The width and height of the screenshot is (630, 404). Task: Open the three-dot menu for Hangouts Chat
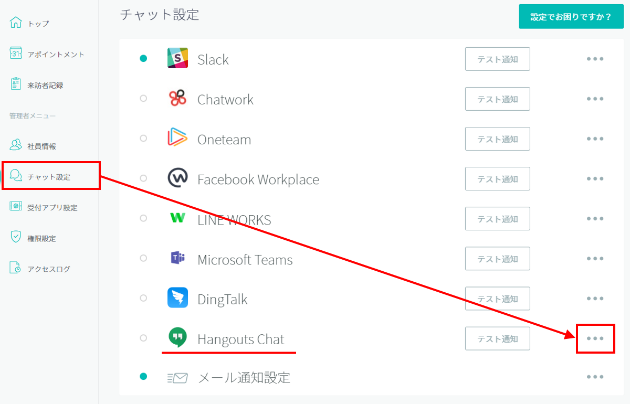click(595, 338)
